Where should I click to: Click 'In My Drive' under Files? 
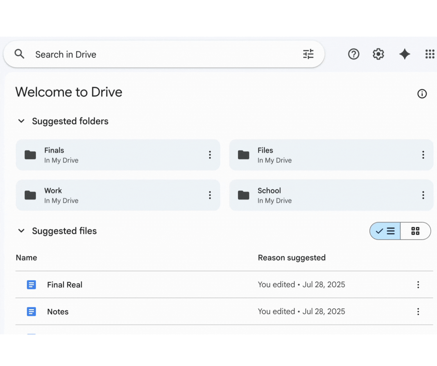point(275,160)
